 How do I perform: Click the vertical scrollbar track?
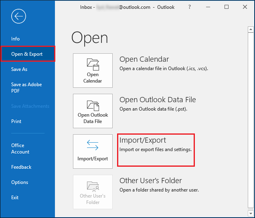click(251, 120)
